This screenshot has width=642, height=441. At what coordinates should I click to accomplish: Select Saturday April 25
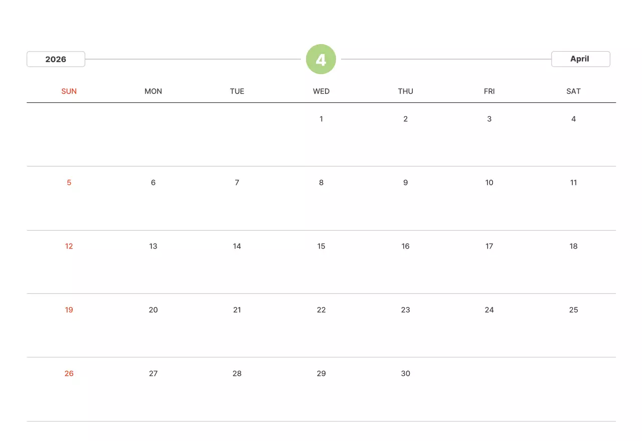pos(573,310)
